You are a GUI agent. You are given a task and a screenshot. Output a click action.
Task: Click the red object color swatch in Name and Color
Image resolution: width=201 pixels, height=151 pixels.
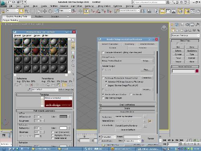tap(197, 71)
